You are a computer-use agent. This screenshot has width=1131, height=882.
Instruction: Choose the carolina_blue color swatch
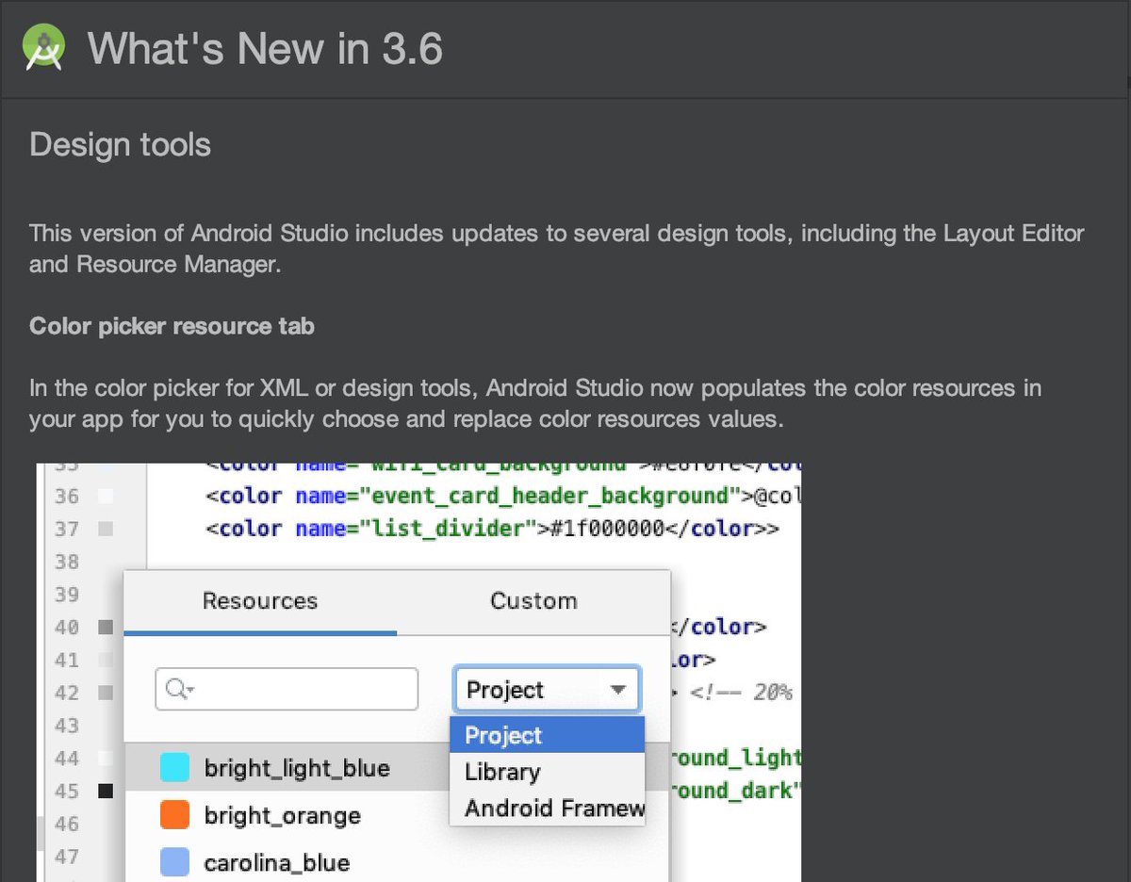pos(175,861)
